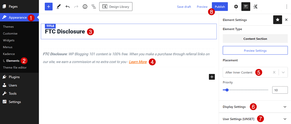Clear the After Inner Content selection
Screen dimensions: 291x124
pyautogui.click(x=274, y=72)
